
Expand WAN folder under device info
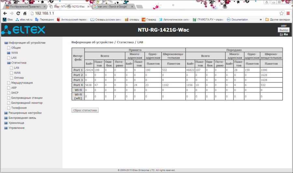pyautogui.click(x=12, y=53)
